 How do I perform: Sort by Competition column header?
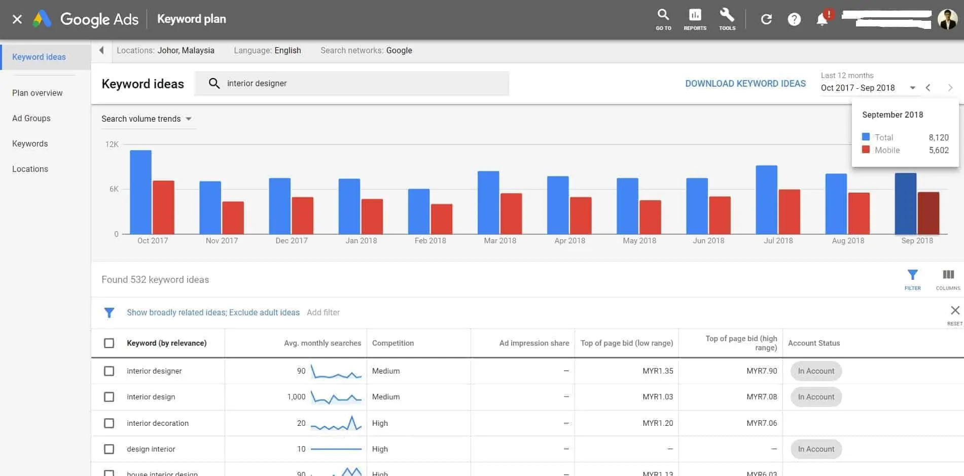(x=393, y=343)
